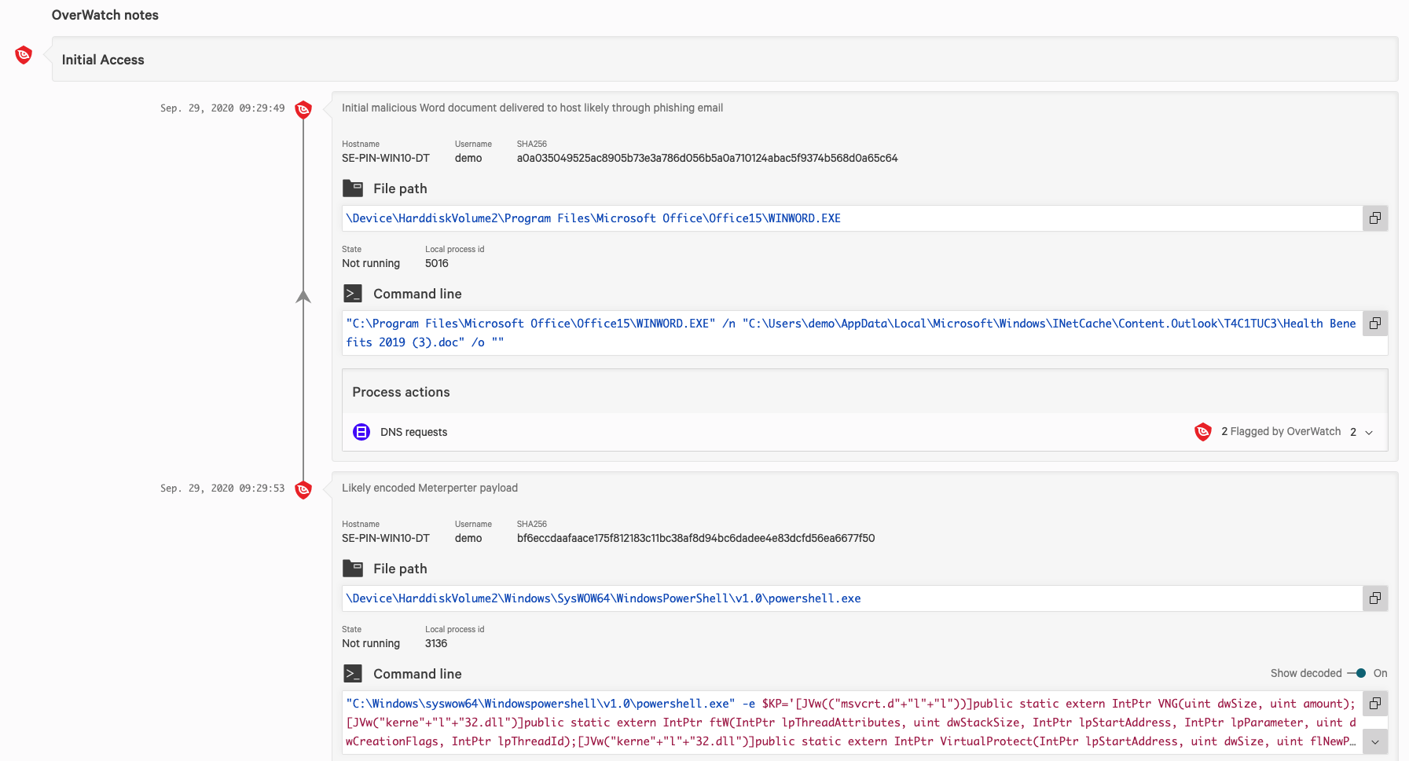
Task: Click the Flagged by OverWatch shield icon
Action: tap(1203, 432)
